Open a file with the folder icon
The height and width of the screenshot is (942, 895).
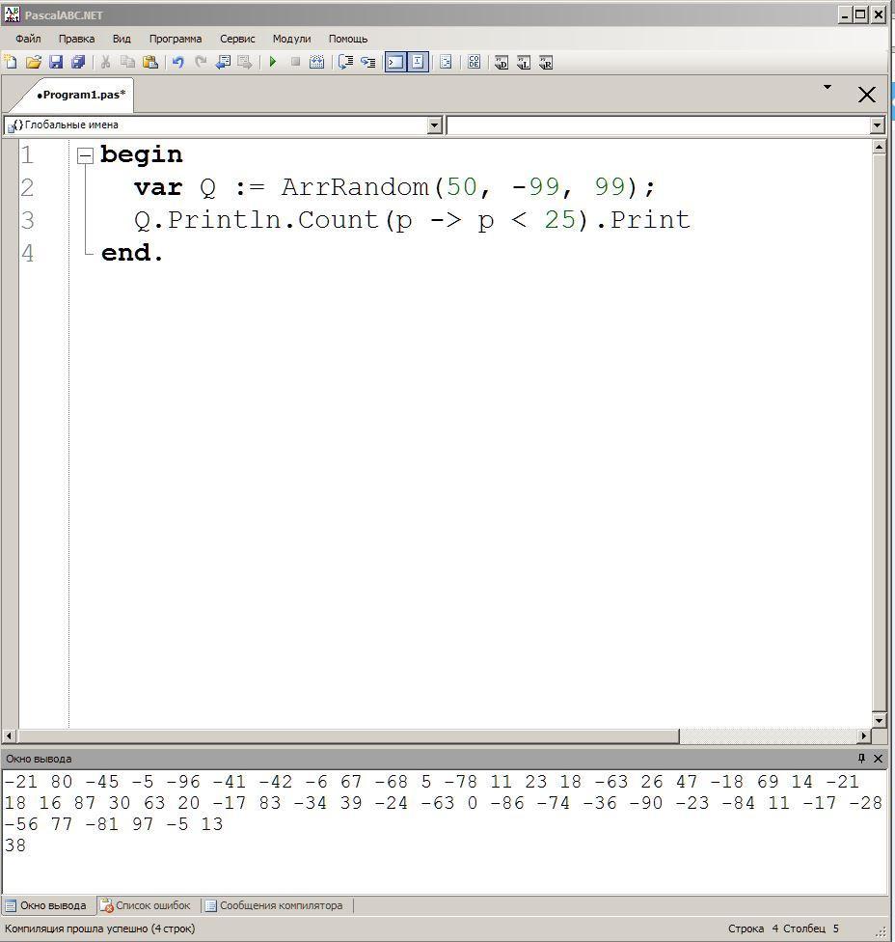(34, 62)
